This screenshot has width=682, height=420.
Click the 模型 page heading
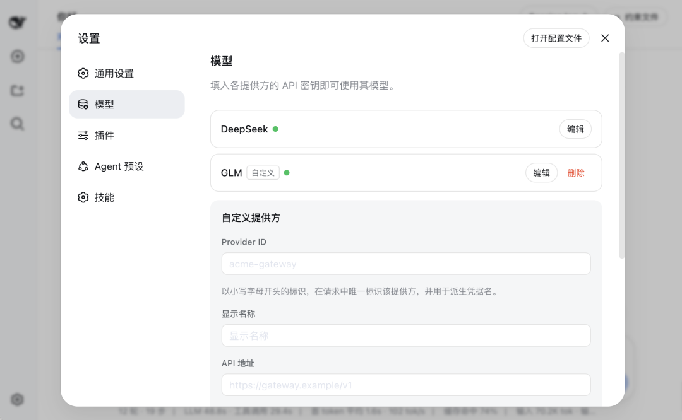click(222, 61)
